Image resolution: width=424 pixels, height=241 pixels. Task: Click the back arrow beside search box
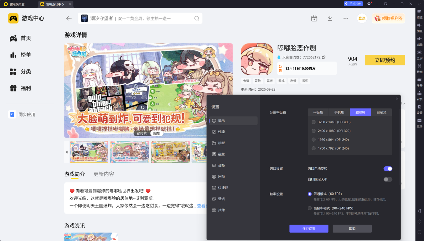tap(69, 18)
